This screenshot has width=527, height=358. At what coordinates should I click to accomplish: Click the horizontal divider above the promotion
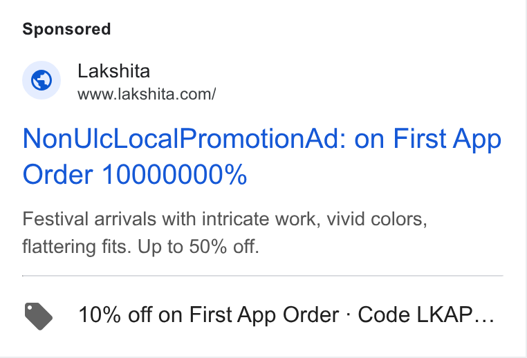point(263,276)
